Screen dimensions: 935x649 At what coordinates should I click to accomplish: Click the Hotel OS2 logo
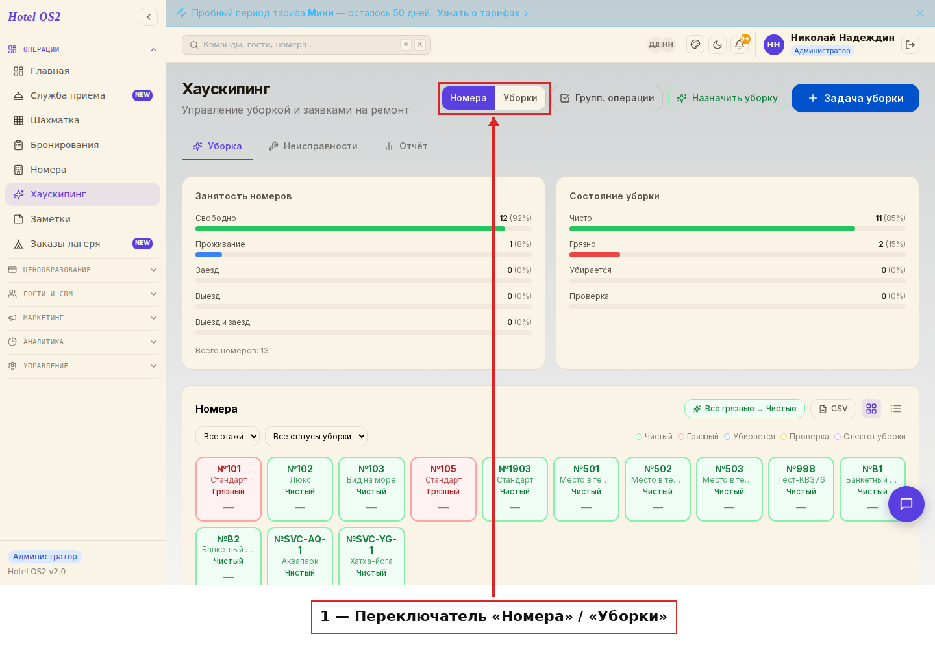34,17
